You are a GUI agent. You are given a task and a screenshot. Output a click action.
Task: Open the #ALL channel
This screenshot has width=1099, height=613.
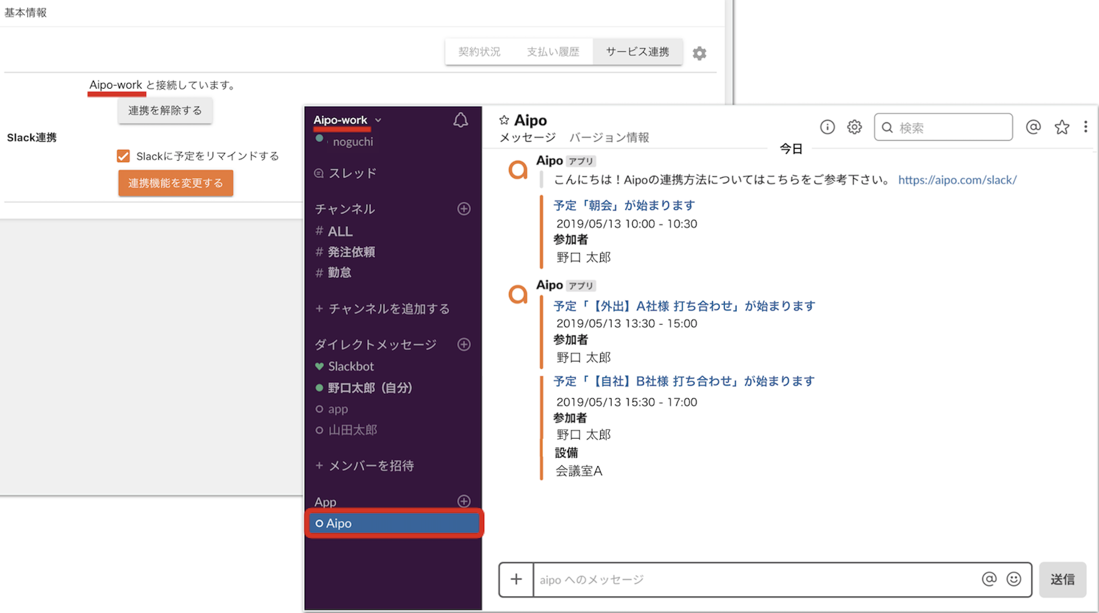[x=334, y=231]
